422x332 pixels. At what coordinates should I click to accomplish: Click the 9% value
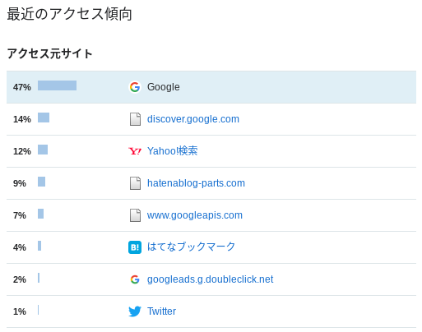pyautogui.click(x=20, y=183)
